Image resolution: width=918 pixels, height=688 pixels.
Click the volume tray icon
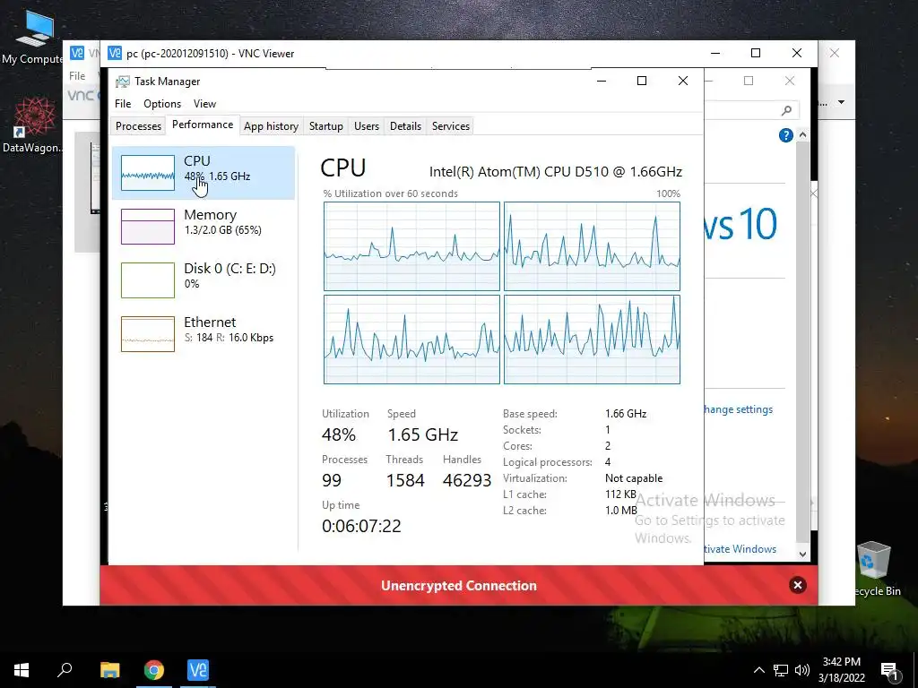802,670
